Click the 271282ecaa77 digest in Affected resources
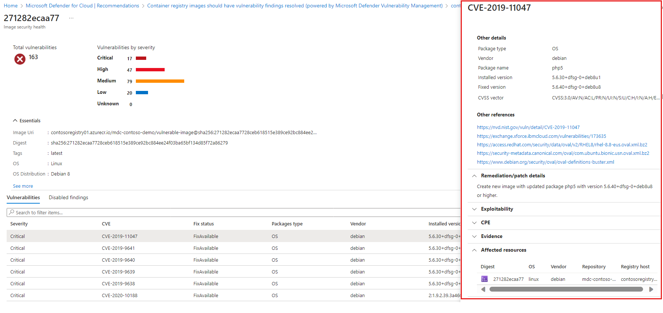 508,279
